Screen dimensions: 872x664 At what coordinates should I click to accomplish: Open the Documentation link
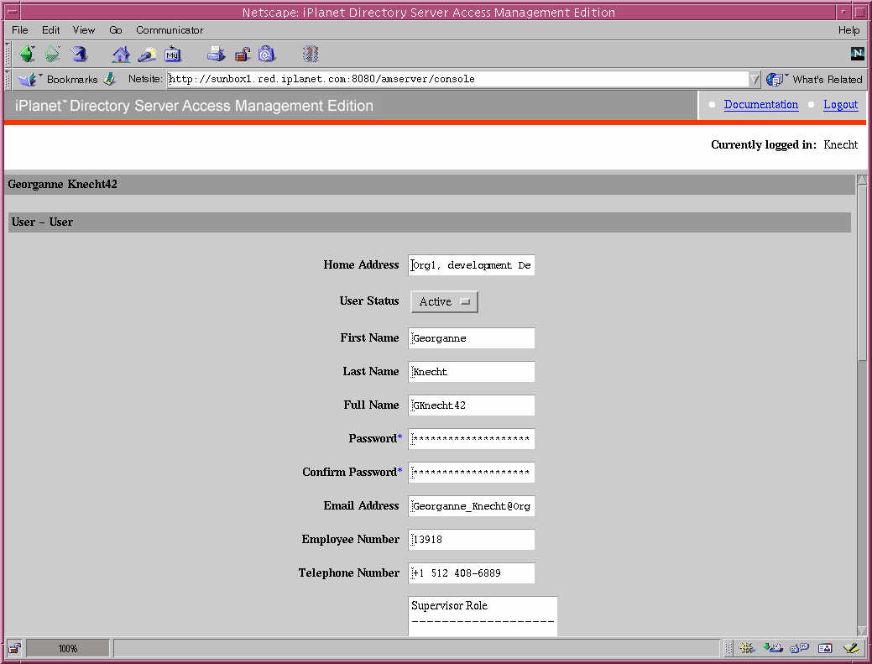(x=760, y=105)
